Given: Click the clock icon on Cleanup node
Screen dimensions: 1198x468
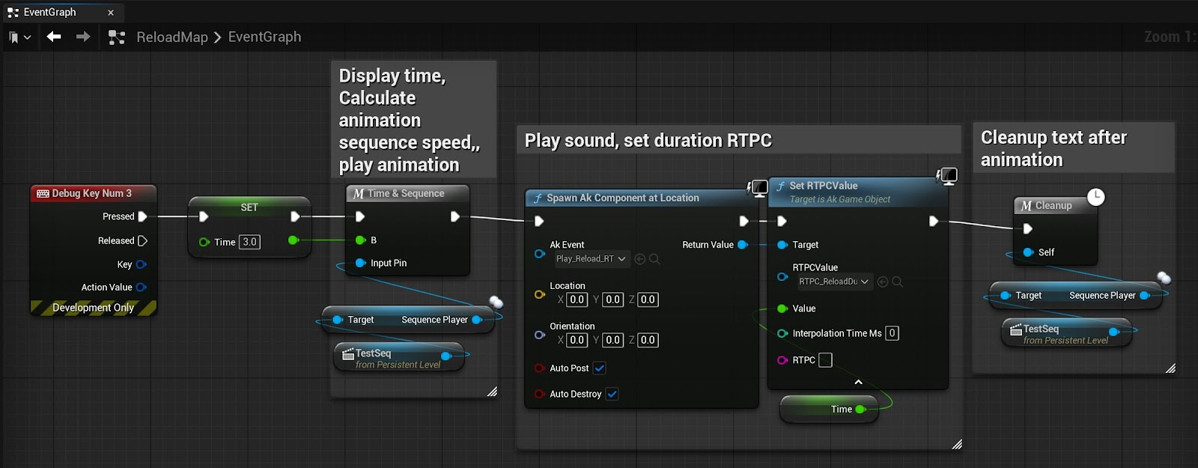Looking at the screenshot, I should point(1095,197).
